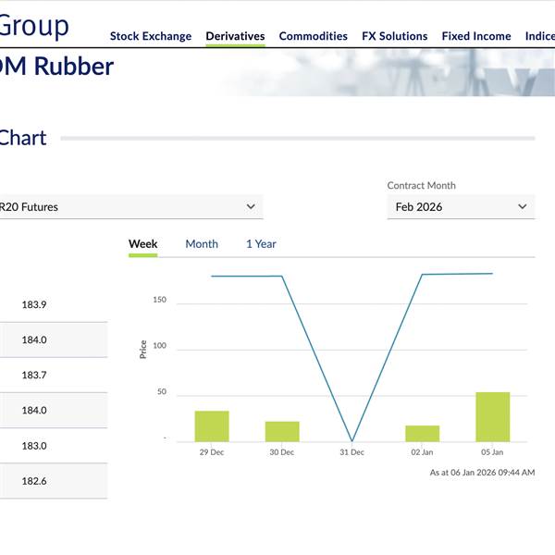The width and height of the screenshot is (555, 555).
Task: Click the 02 Jan volume bar
Action: (423, 434)
